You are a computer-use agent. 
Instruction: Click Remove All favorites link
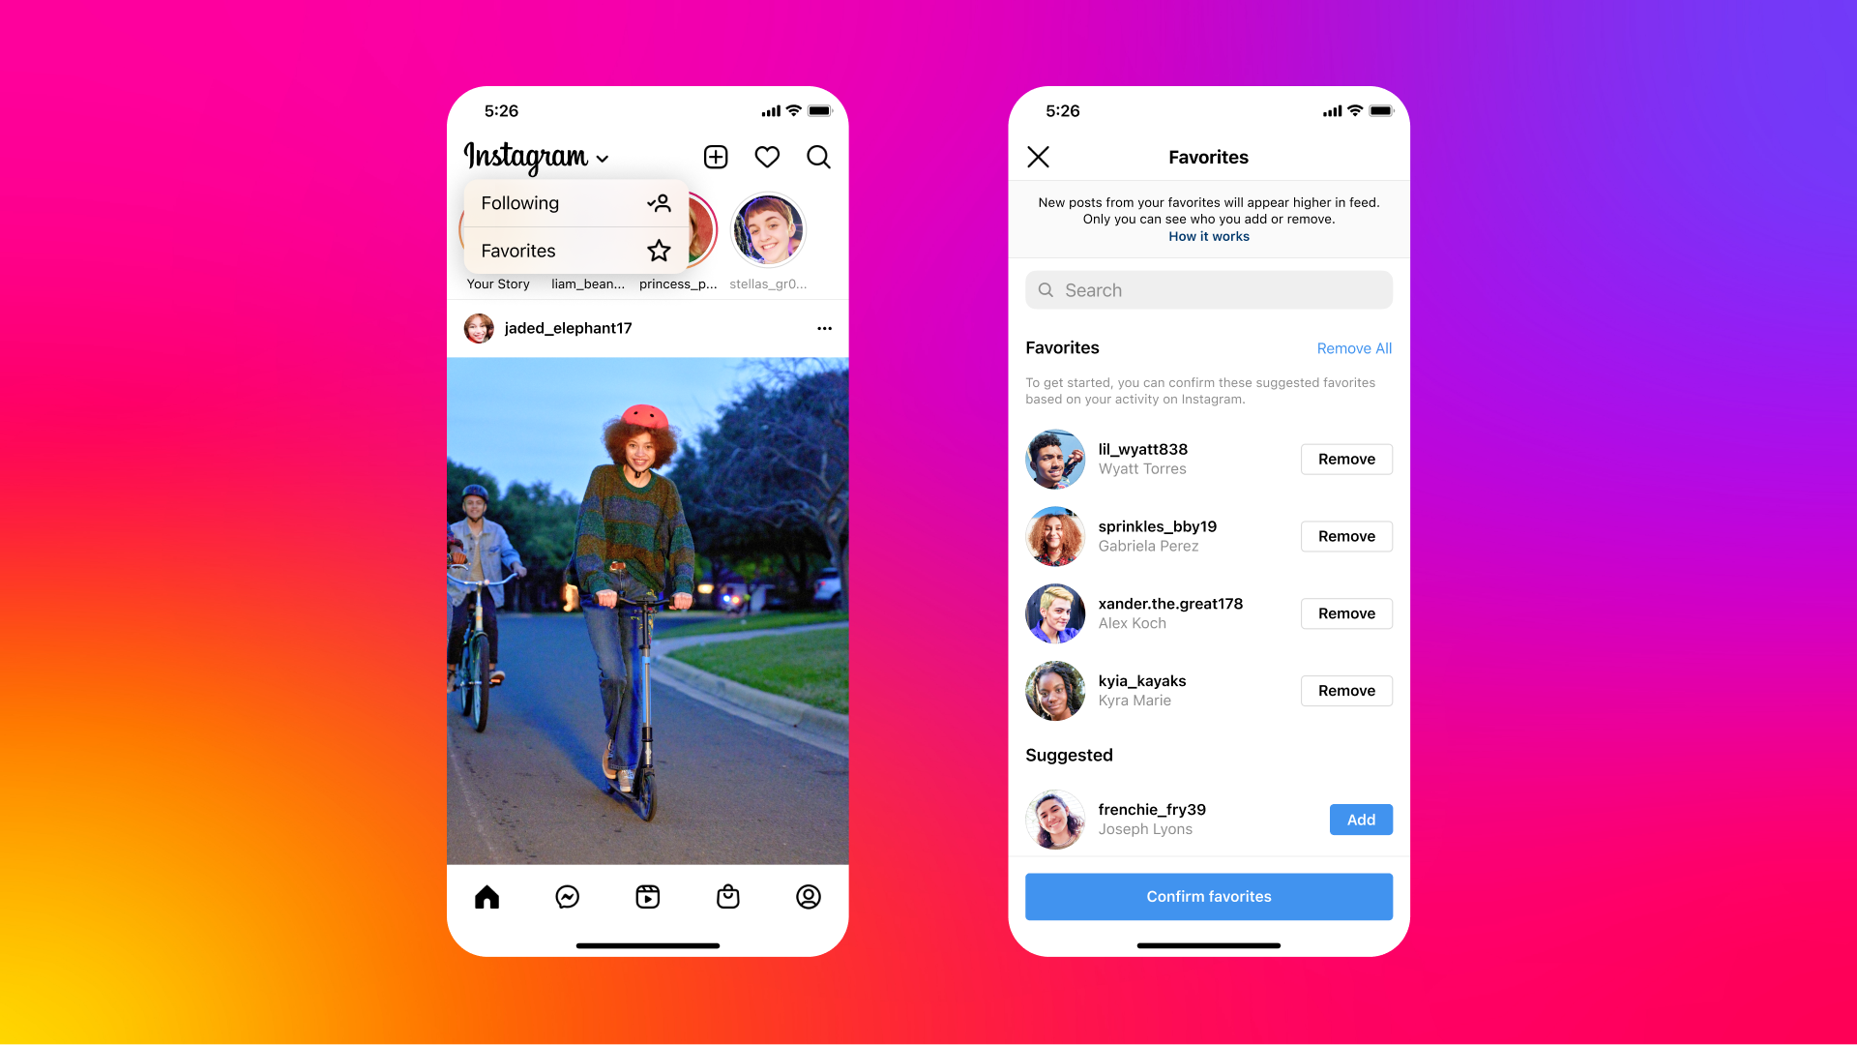coord(1354,348)
